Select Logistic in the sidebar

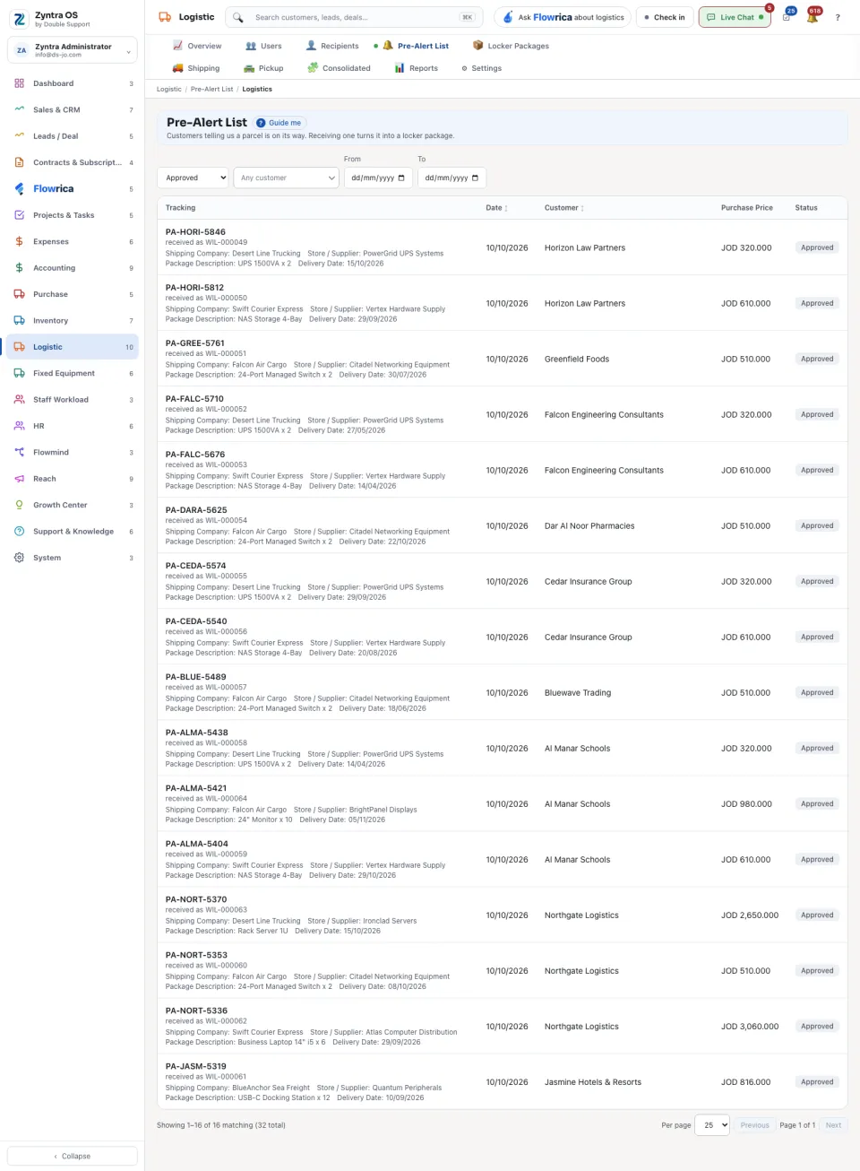coord(73,347)
